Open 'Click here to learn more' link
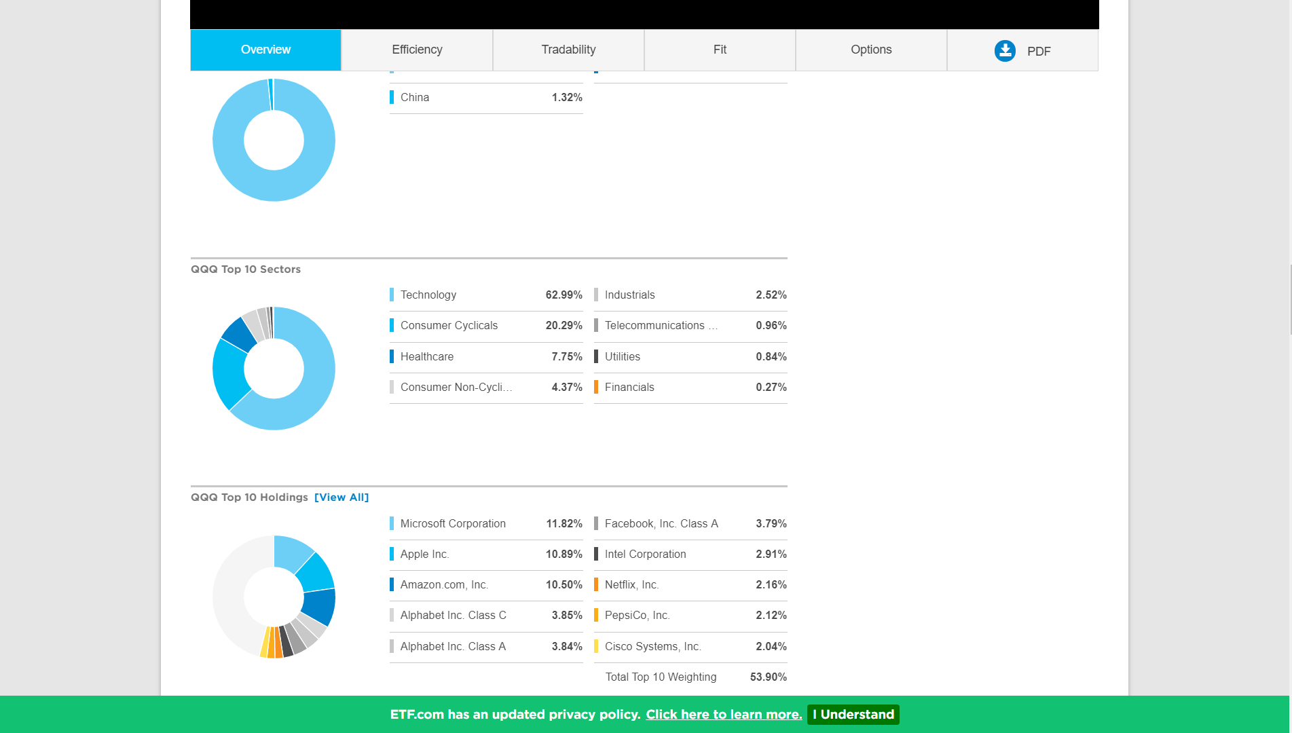 [724, 715]
